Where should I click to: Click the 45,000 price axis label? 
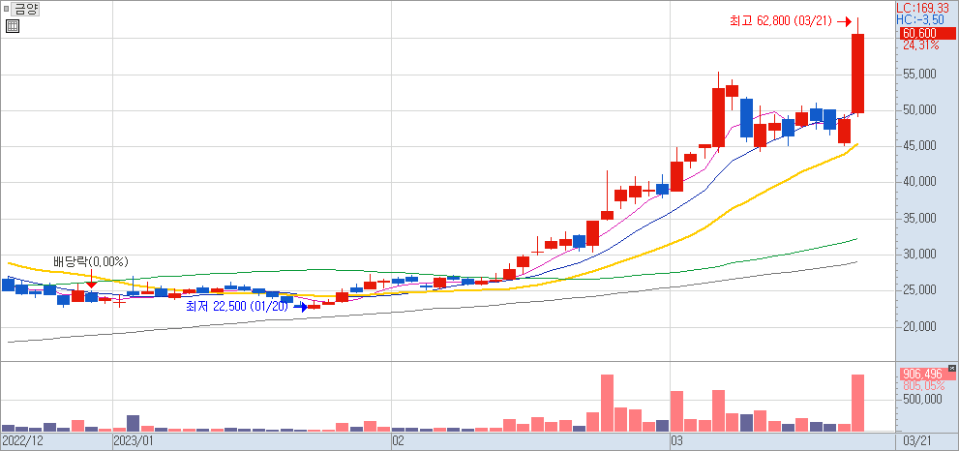[919, 146]
